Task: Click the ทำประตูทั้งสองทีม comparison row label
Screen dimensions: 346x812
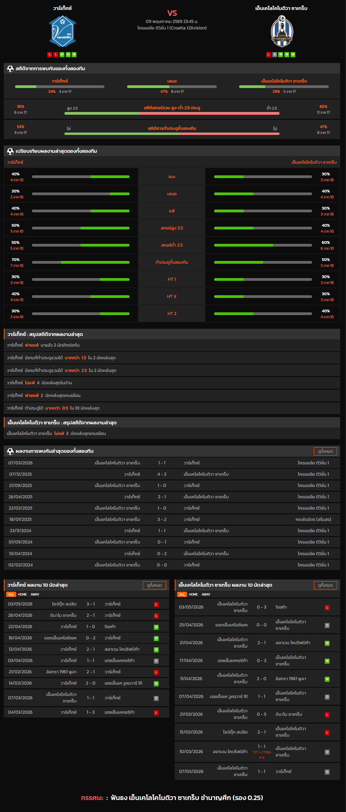Action: click(172, 262)
